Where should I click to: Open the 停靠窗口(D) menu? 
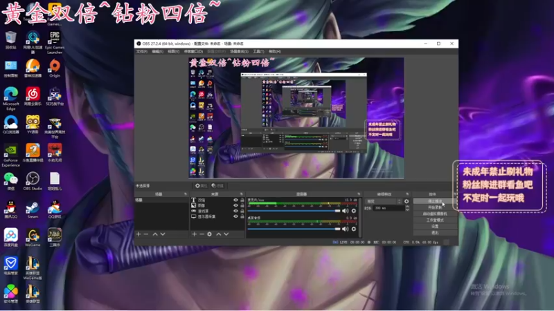[193, 51]
